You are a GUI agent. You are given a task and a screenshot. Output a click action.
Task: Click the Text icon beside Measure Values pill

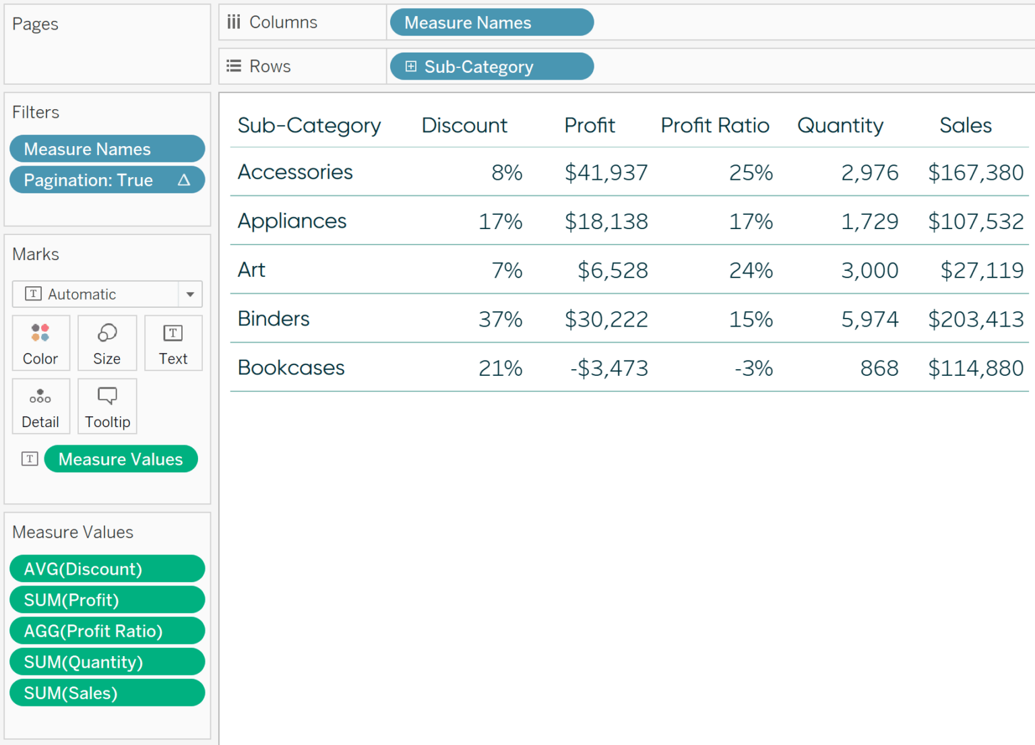[x=29, y=459]
